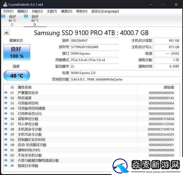
Task: Open the 文件(F) menu
Action: (x=8, y=11)
